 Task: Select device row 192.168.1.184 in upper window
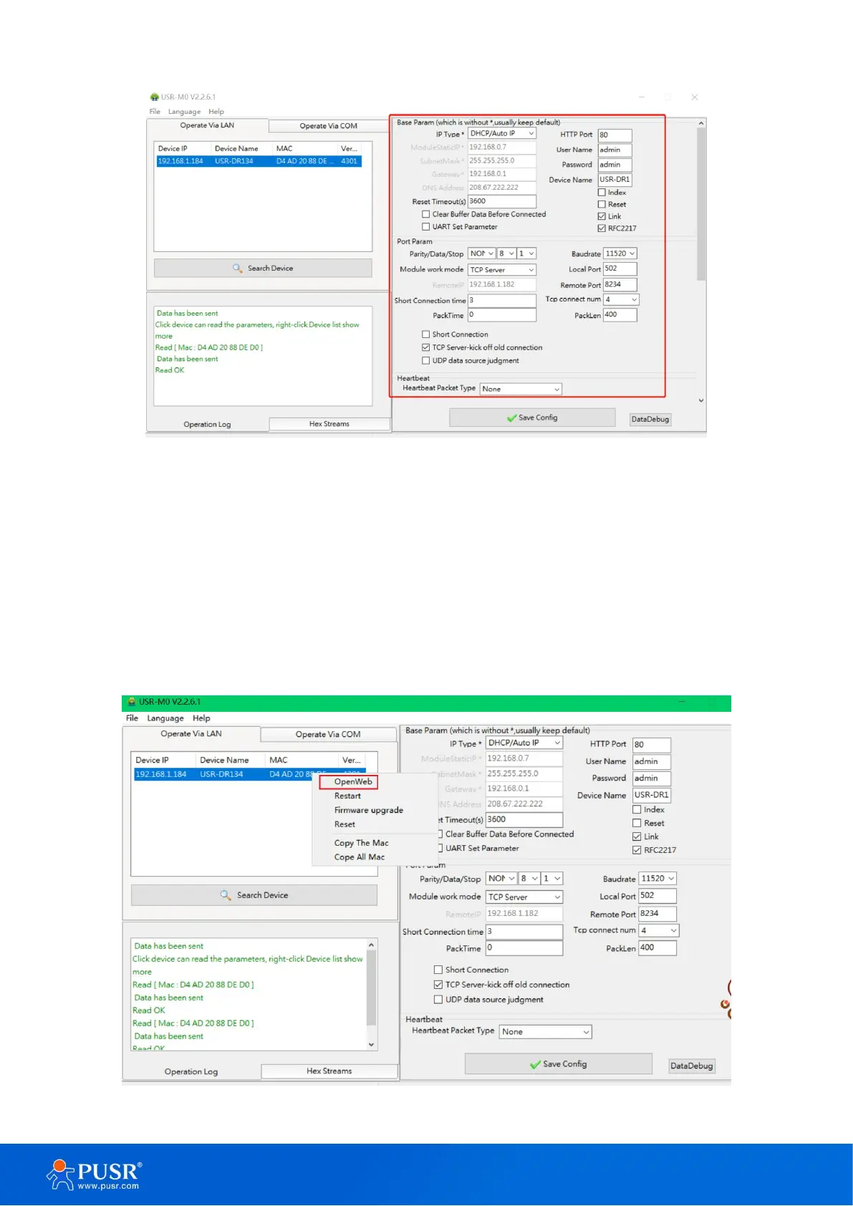[259, 161]
